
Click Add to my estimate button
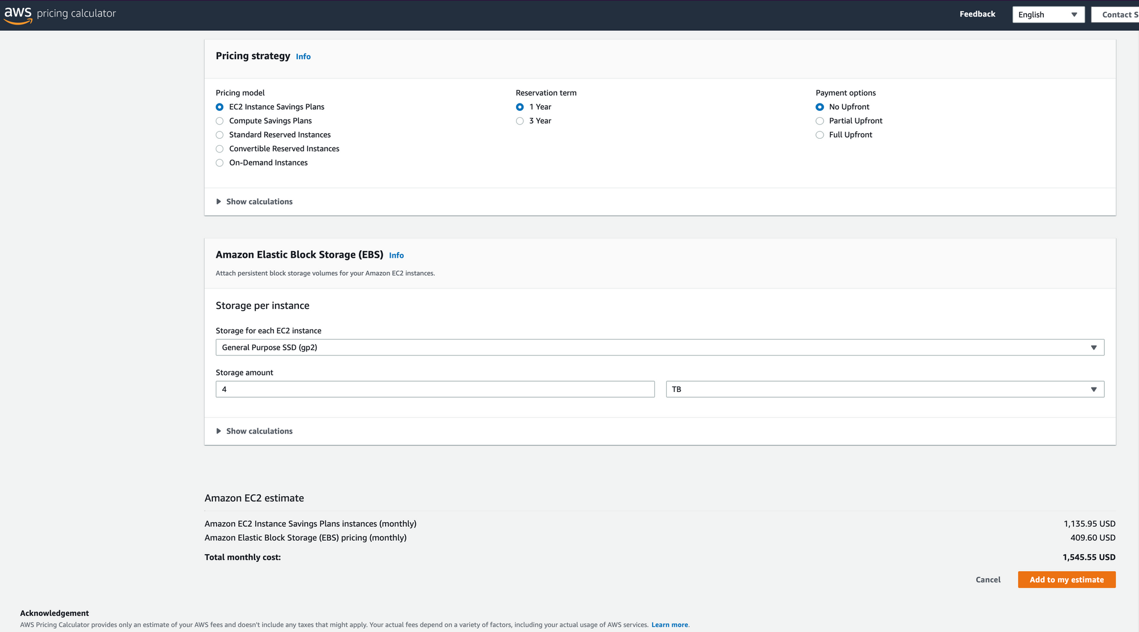tap(1066, 580)
